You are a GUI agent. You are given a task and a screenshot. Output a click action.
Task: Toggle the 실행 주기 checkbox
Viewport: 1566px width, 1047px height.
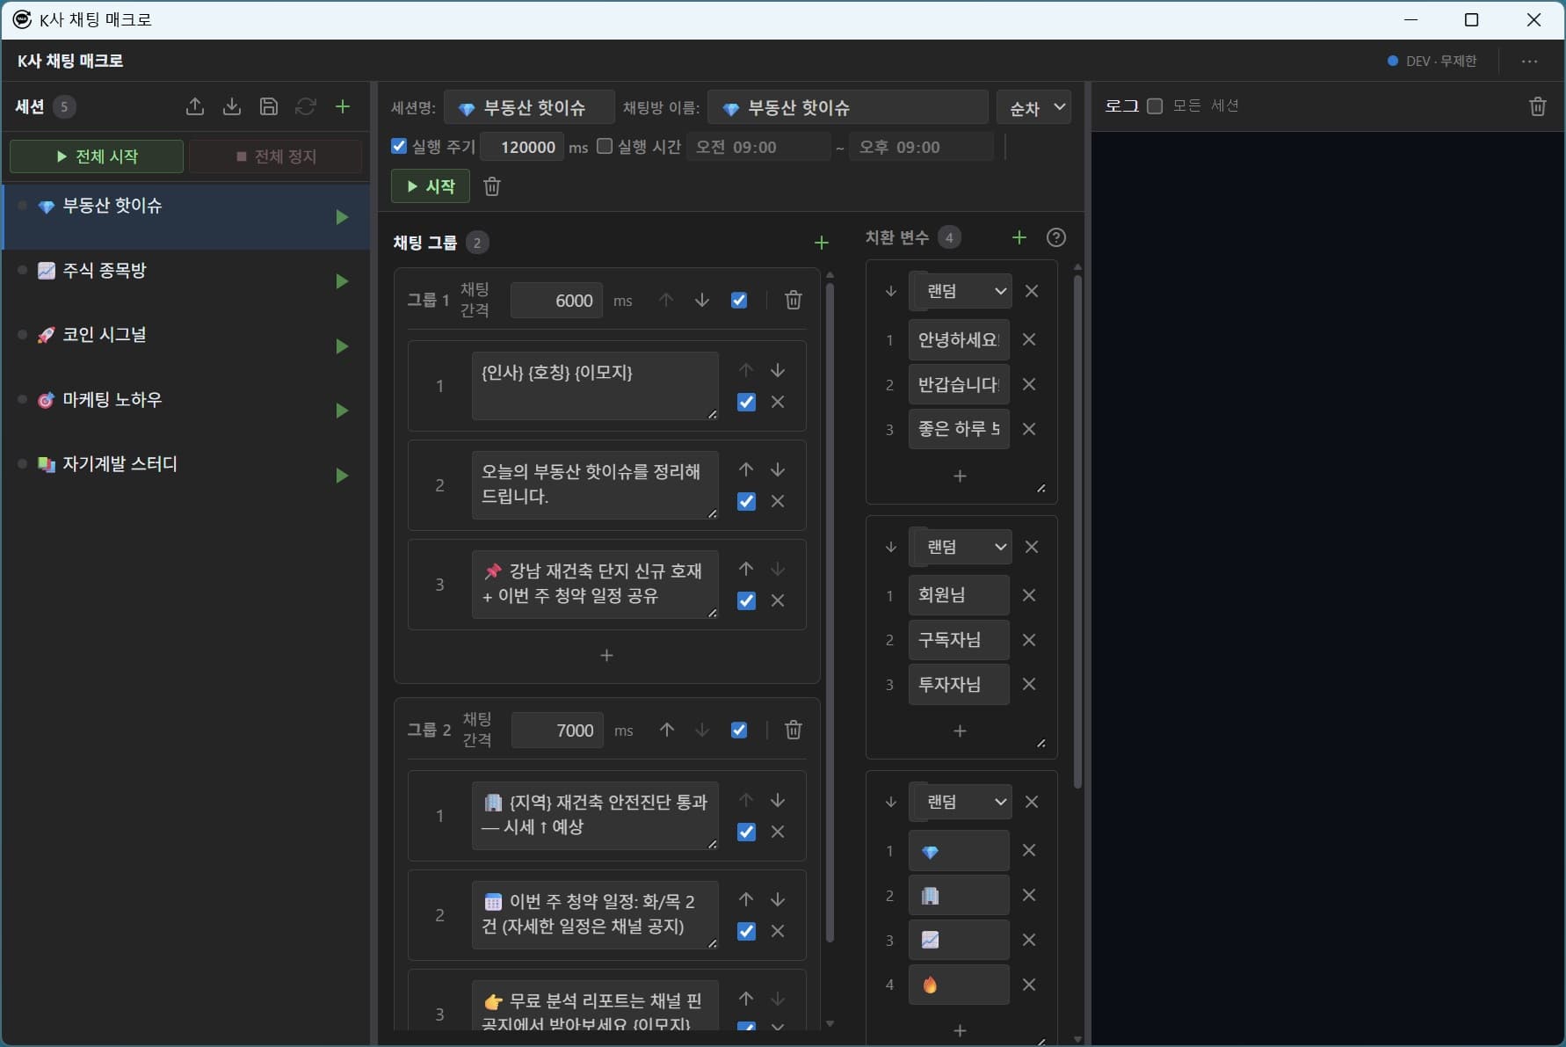(x=399, y=146)
